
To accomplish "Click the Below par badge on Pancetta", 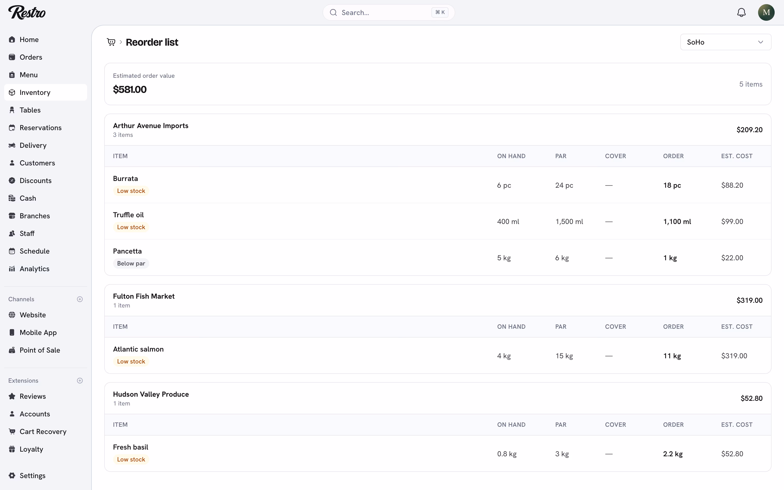I will (x=131, y=263).
